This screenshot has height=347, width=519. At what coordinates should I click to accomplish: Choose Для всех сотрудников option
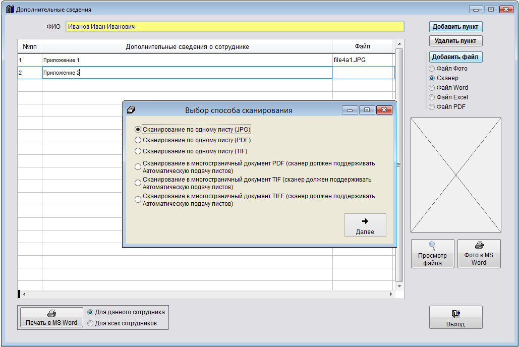tap(91, 323)
